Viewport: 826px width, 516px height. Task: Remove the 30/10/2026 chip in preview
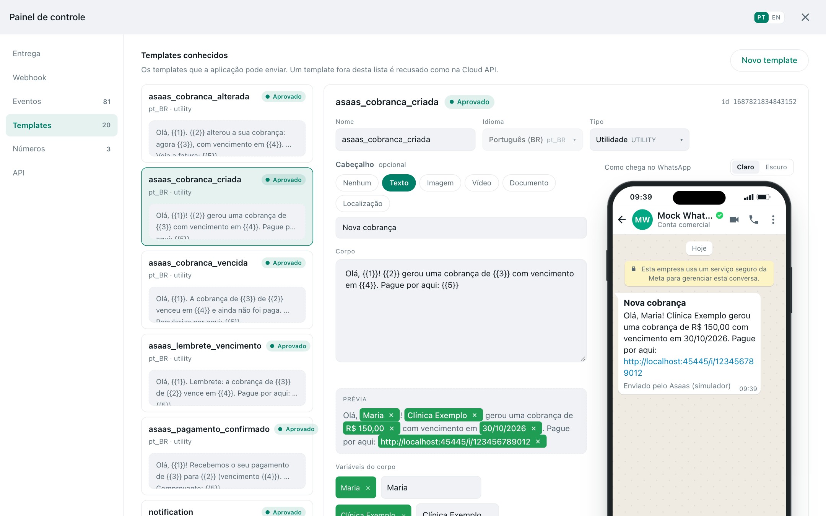(x=534, y=428)
